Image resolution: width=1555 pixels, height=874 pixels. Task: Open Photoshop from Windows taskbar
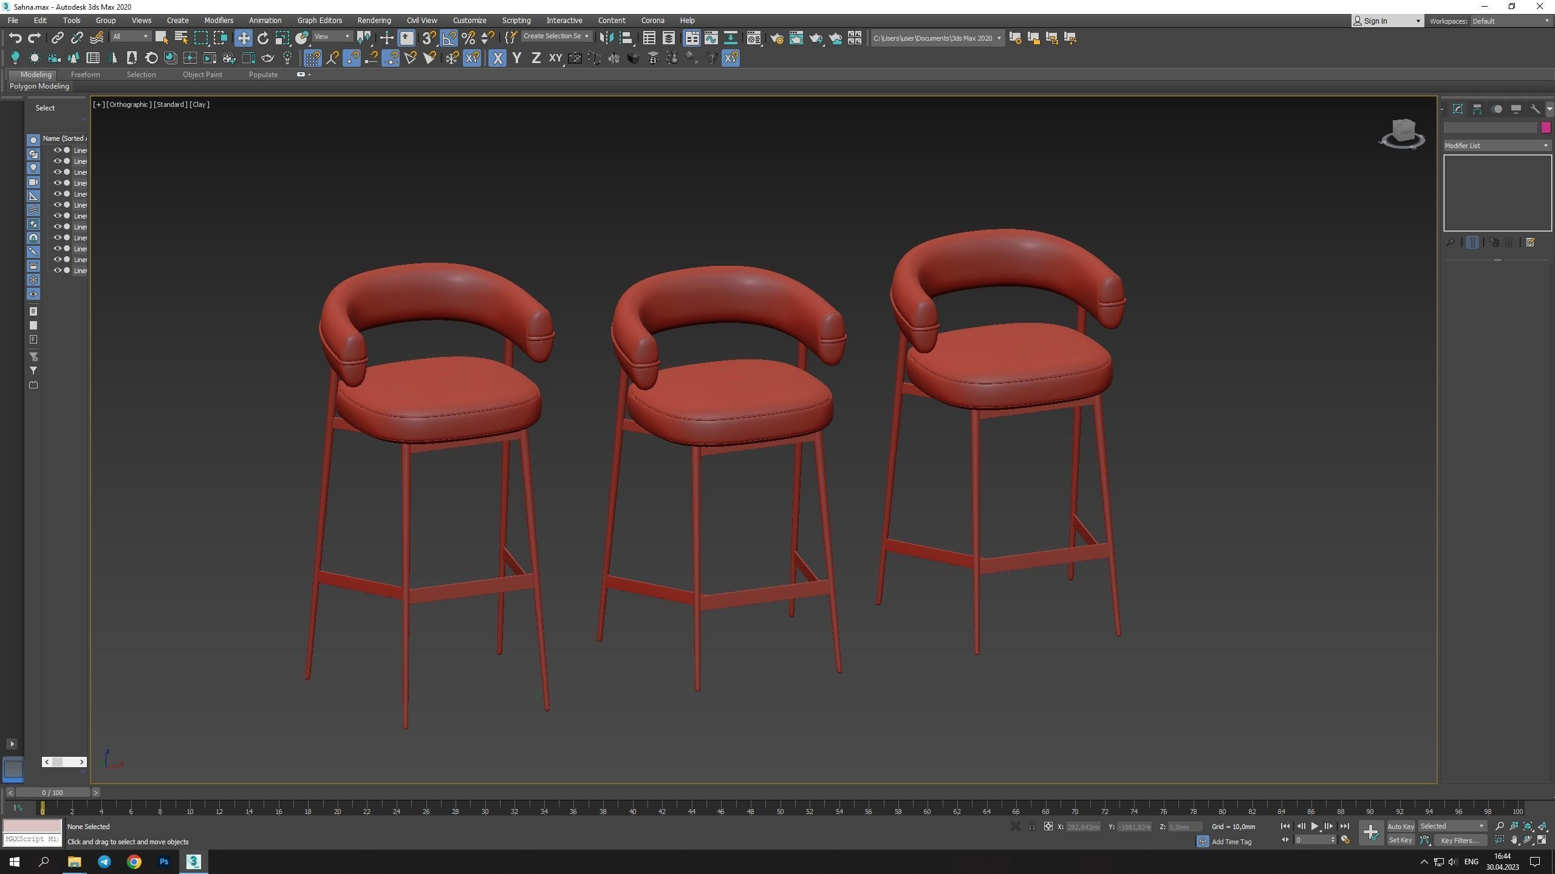pos(164,862)
